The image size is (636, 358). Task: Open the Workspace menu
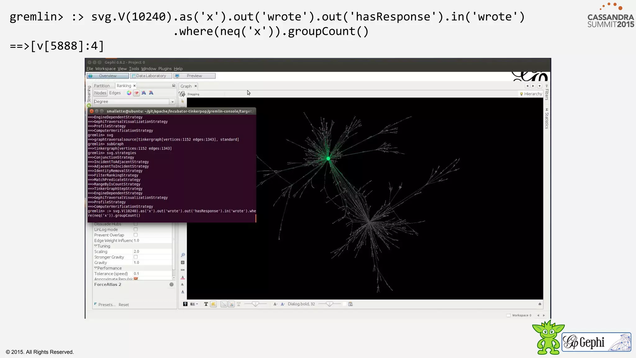pyautogui.click(x=105, y=69)
